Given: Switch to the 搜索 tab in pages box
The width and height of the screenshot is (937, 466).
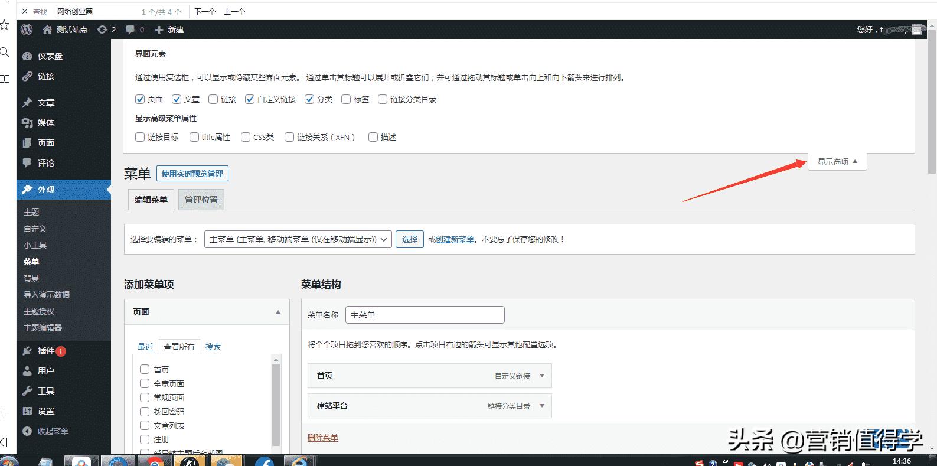Looking at the screenshot, I should (213, 347).
